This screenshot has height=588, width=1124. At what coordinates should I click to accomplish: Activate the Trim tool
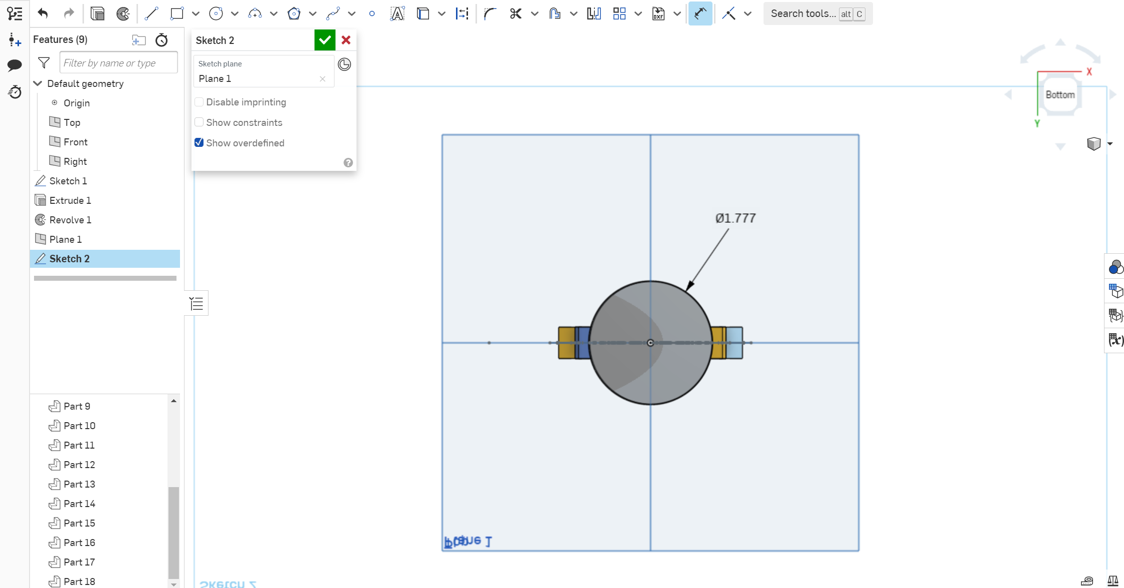(515, 13)
